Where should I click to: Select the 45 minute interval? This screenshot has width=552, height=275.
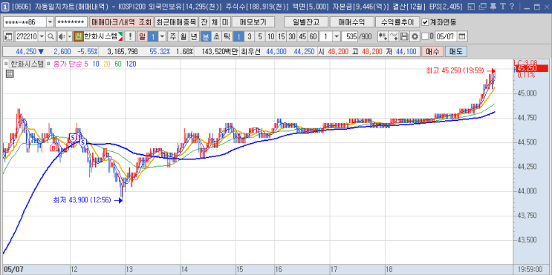(302, 36)
